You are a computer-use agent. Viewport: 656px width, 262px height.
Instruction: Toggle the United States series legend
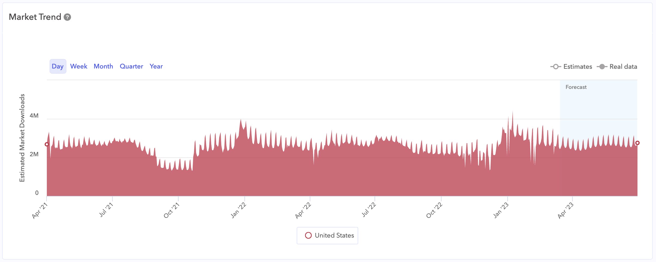pyautogui.click(x=327, y=235)
